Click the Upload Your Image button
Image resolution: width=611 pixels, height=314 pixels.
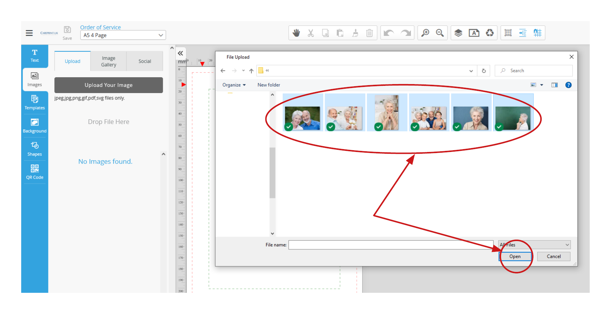108,85
